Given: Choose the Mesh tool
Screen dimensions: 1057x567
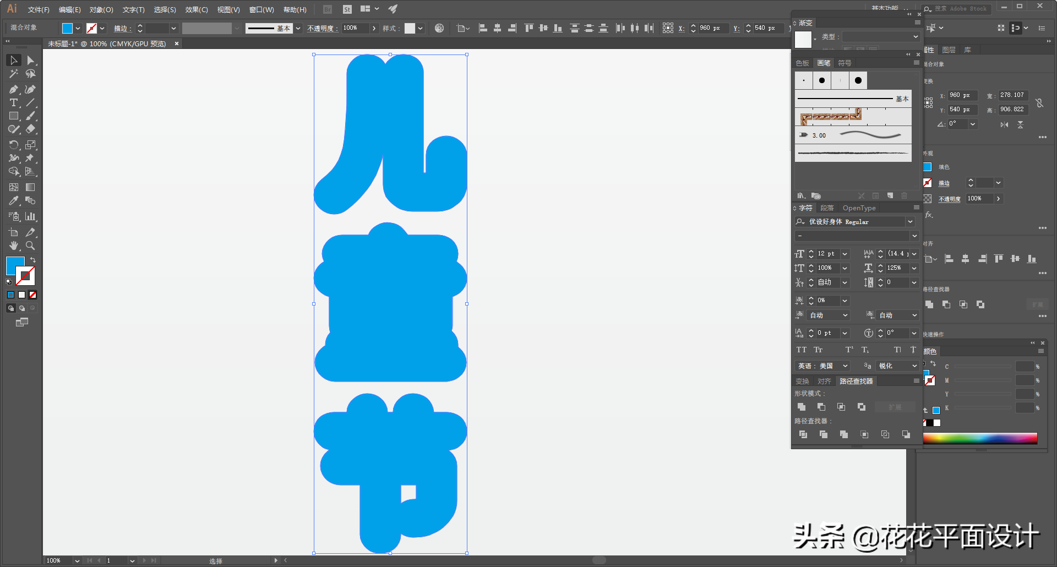Looking at the screenshot, I should 14,187.
